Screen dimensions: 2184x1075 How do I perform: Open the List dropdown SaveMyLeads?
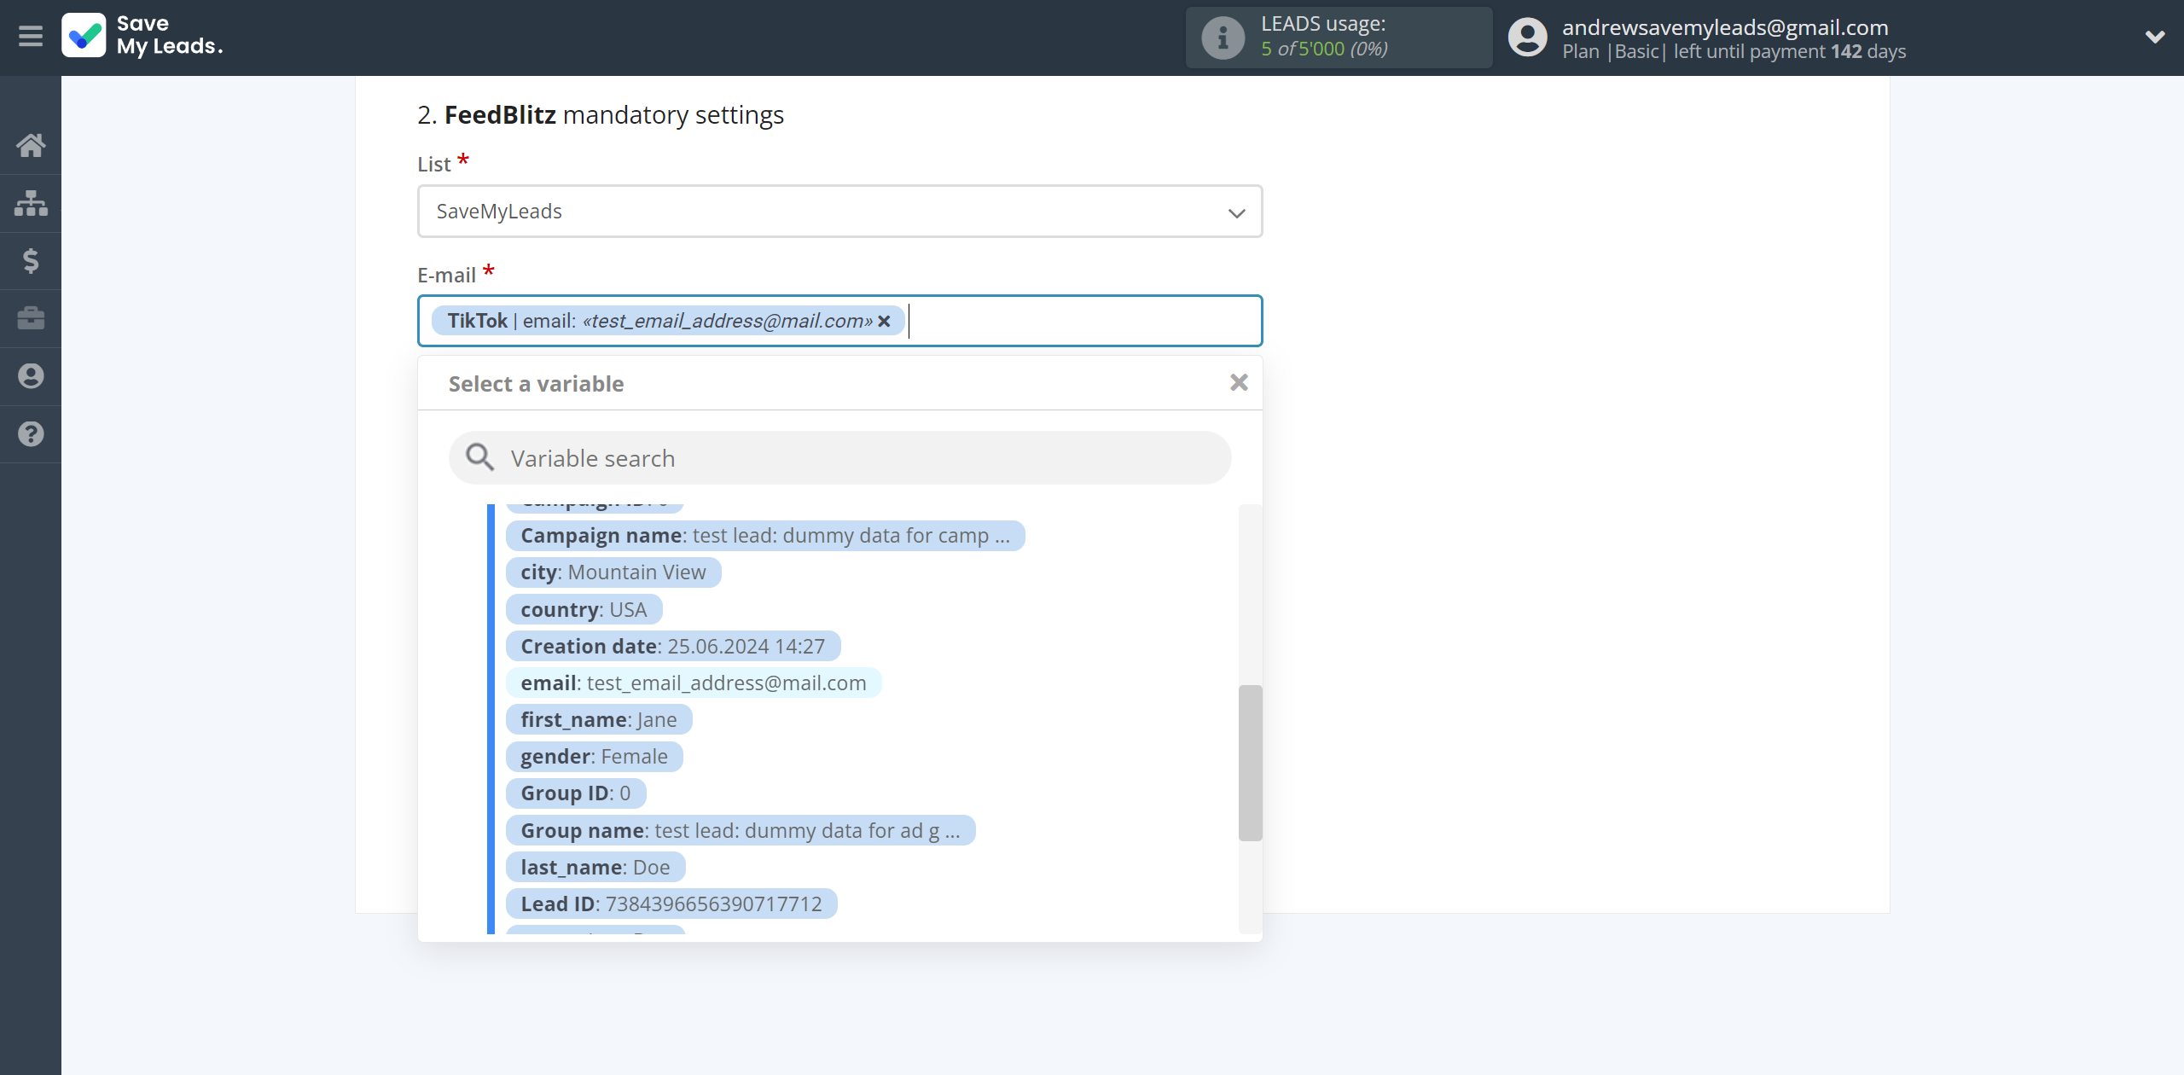[x=839, y=212]
